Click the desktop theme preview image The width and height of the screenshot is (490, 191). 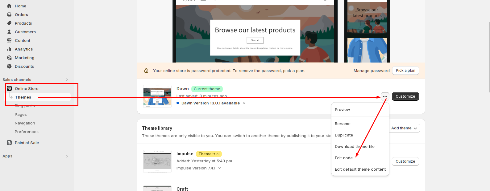(x=255, y=31)
